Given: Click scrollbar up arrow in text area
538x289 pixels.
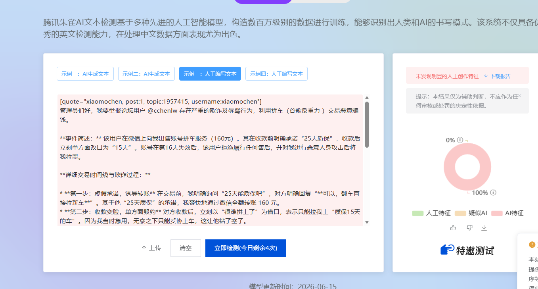Looking at the screenshot, I should tap(367, 98).
